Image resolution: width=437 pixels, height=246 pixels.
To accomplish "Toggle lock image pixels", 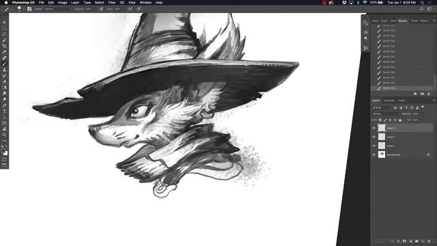I will (385, 120).
